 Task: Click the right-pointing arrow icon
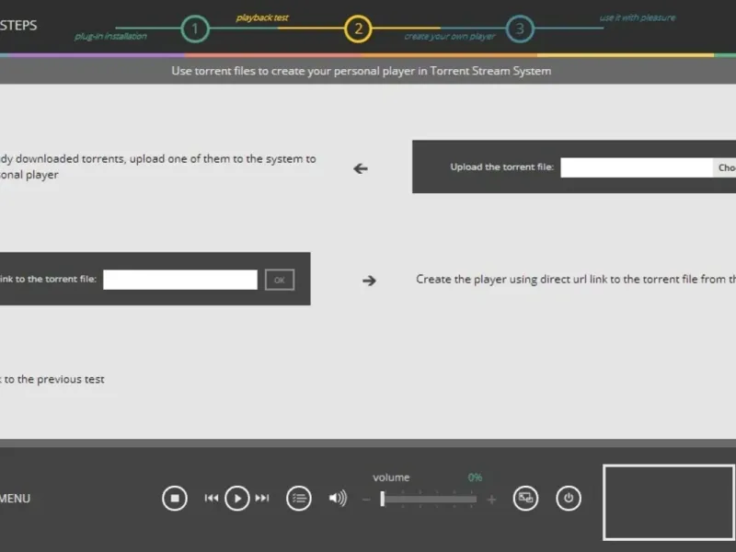point(370,281)
